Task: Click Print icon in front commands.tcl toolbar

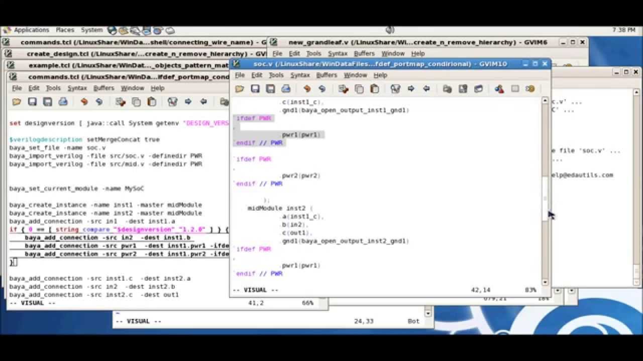Action: [63, 102]
